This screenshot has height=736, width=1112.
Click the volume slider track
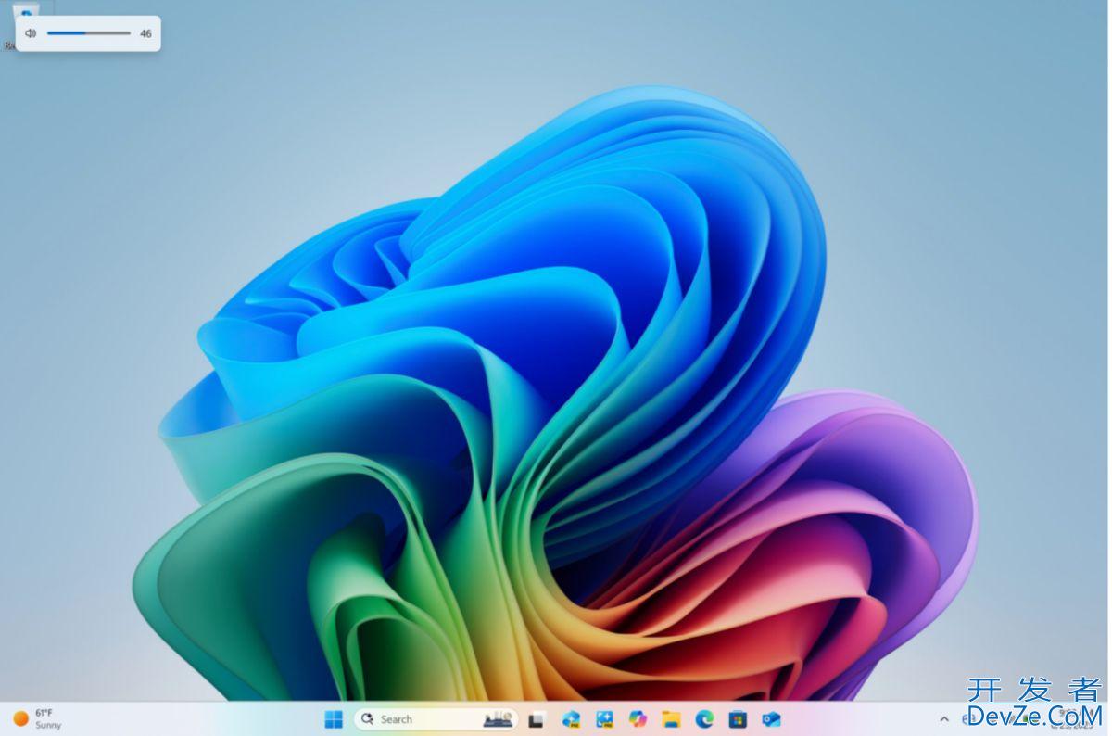(89, 33)
